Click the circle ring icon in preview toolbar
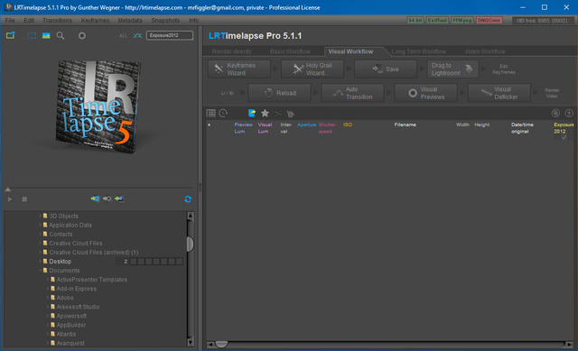This screenshot has width=578, height=351. coord(82,36)
